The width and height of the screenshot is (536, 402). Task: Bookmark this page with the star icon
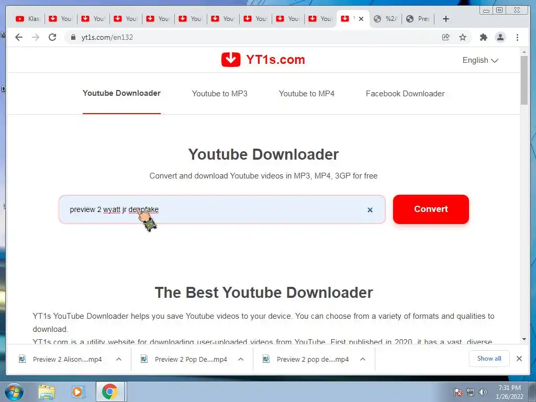[x=463, y=37]
